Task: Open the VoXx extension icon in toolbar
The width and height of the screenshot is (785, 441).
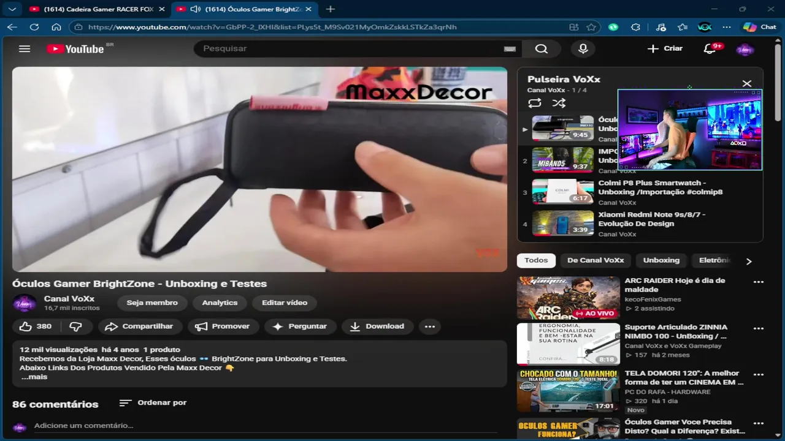Action: [x=705, y=27]
